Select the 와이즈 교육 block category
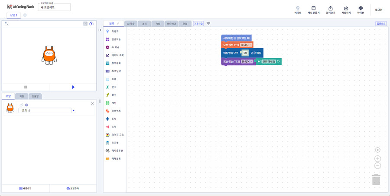 115,135
